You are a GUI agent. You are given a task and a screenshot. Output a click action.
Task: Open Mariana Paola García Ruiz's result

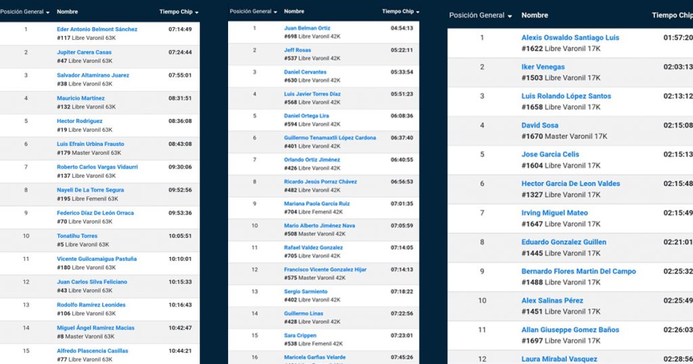point(317,204)
